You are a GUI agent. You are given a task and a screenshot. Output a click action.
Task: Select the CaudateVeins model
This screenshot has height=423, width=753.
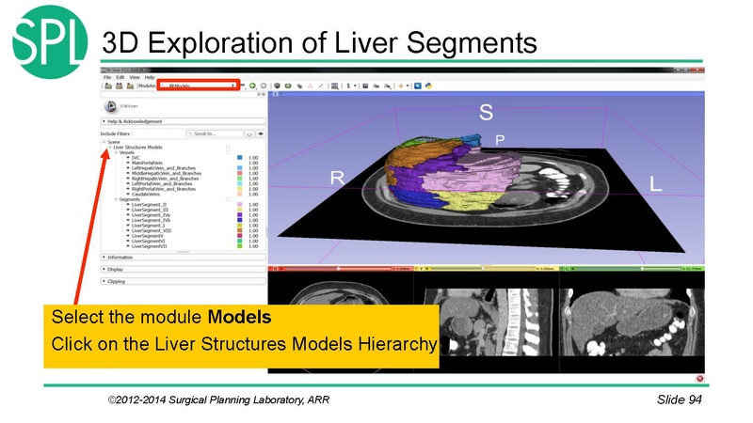[x=146, y=195]
